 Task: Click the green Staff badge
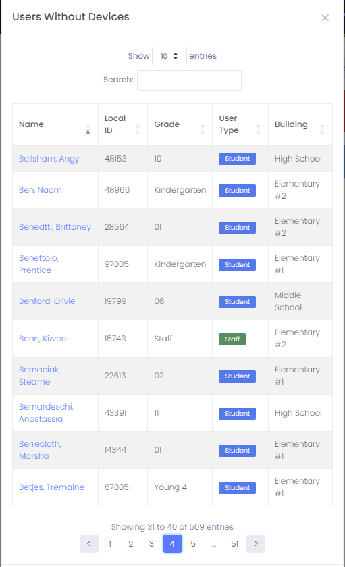232,339
